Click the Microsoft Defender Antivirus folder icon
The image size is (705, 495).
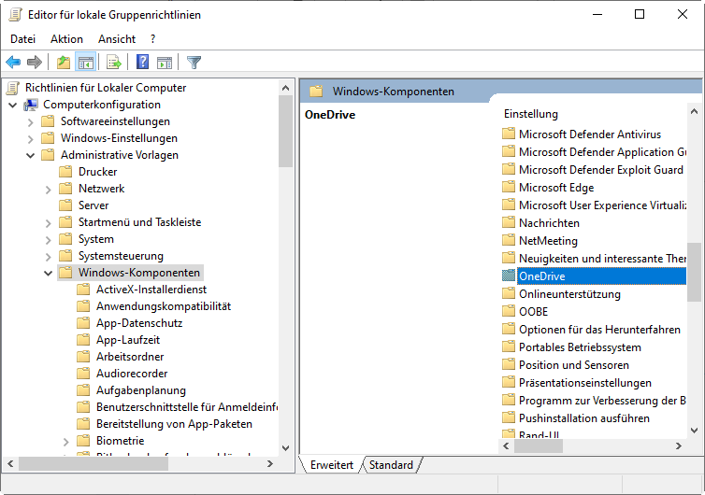click(x=509, y=134)
